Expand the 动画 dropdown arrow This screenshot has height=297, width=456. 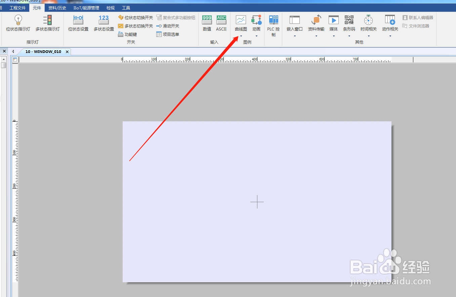pos(256,36)
